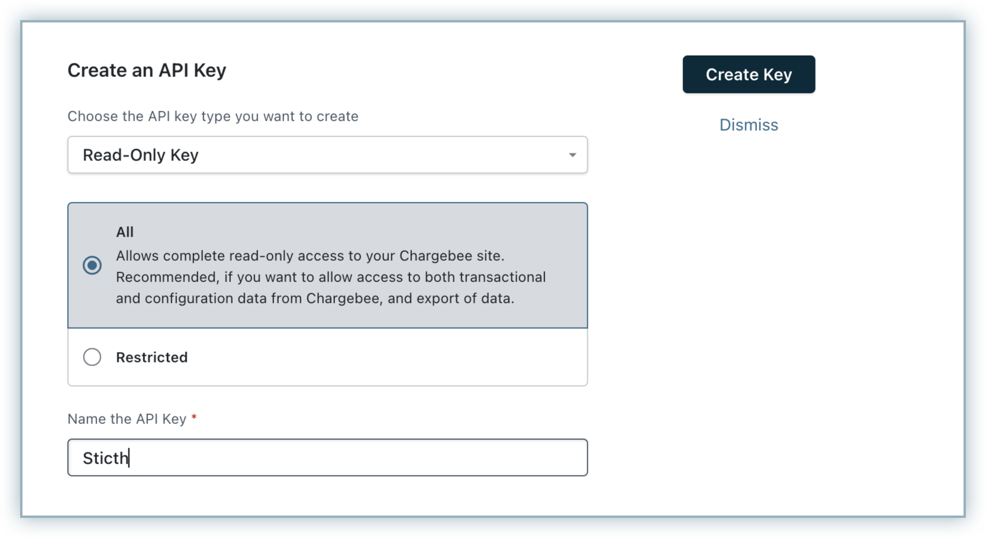Click the line mentioning export of data

click(x=315, y=299)
